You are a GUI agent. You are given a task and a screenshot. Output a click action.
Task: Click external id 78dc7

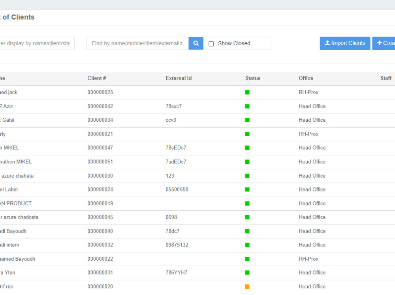[x=173, y=231]
